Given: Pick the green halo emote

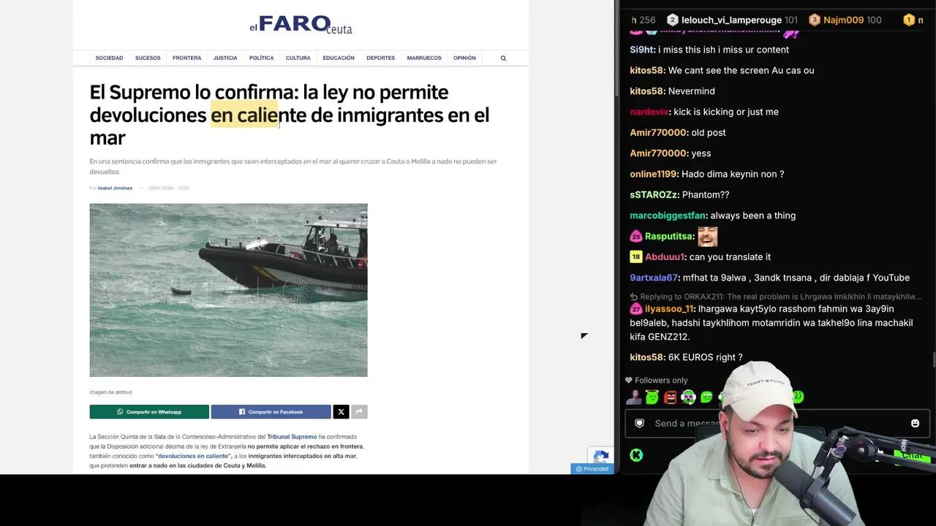Looking at the screenshot, I should click(652, 397).
